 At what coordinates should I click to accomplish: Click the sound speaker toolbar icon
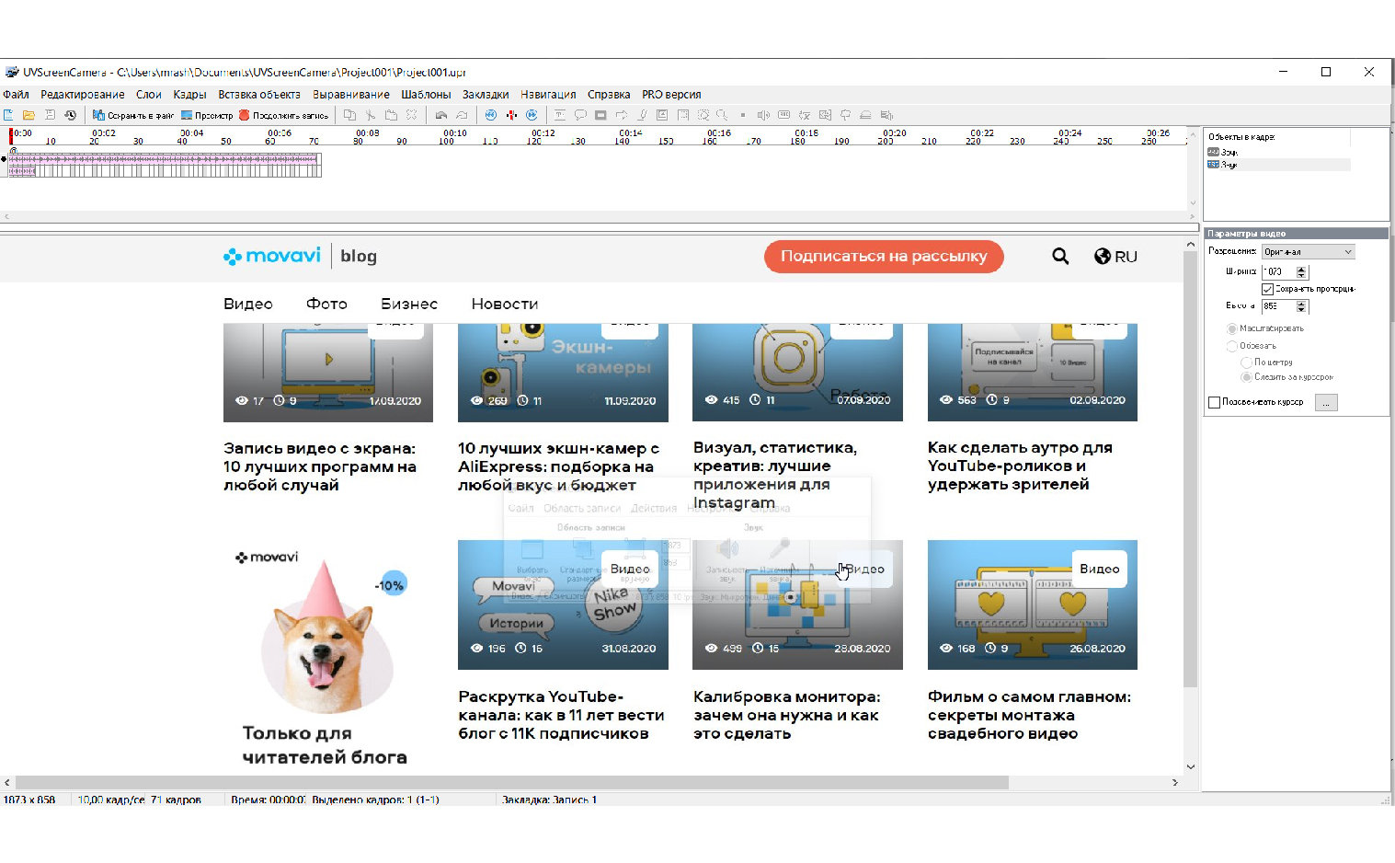click(x=762, y=115)
